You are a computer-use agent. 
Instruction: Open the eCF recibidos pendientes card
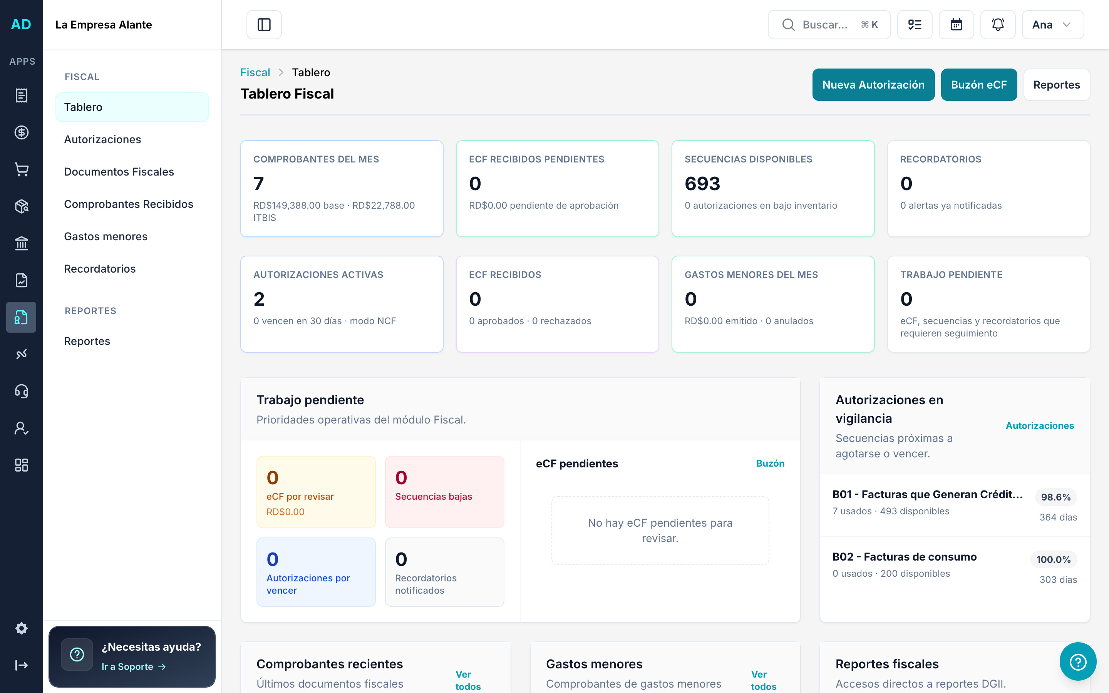coord(557,188)
